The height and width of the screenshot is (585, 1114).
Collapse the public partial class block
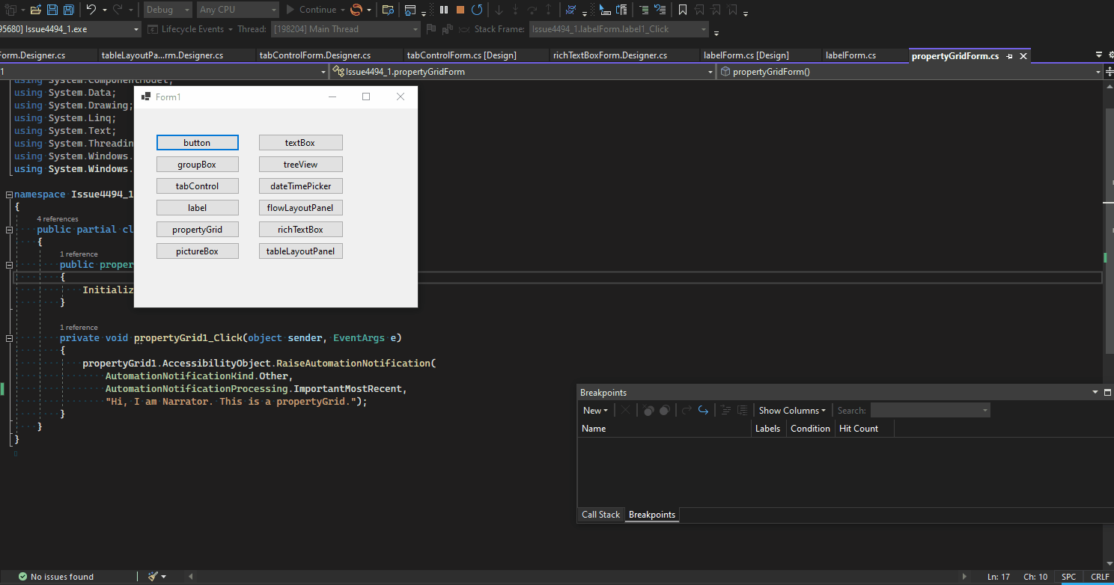pyautogui.click(x=9, y=230)
